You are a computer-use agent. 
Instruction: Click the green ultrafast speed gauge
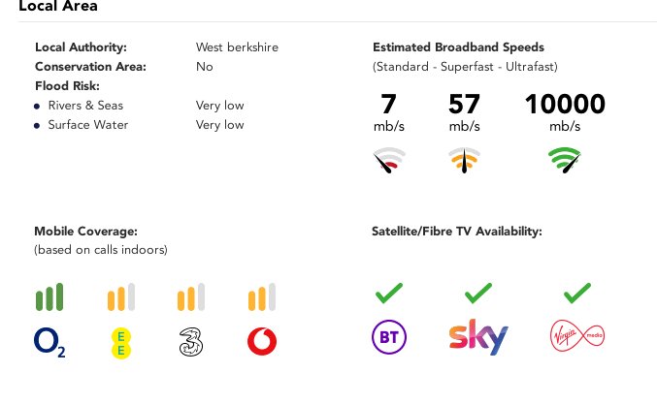click(565, 160)
